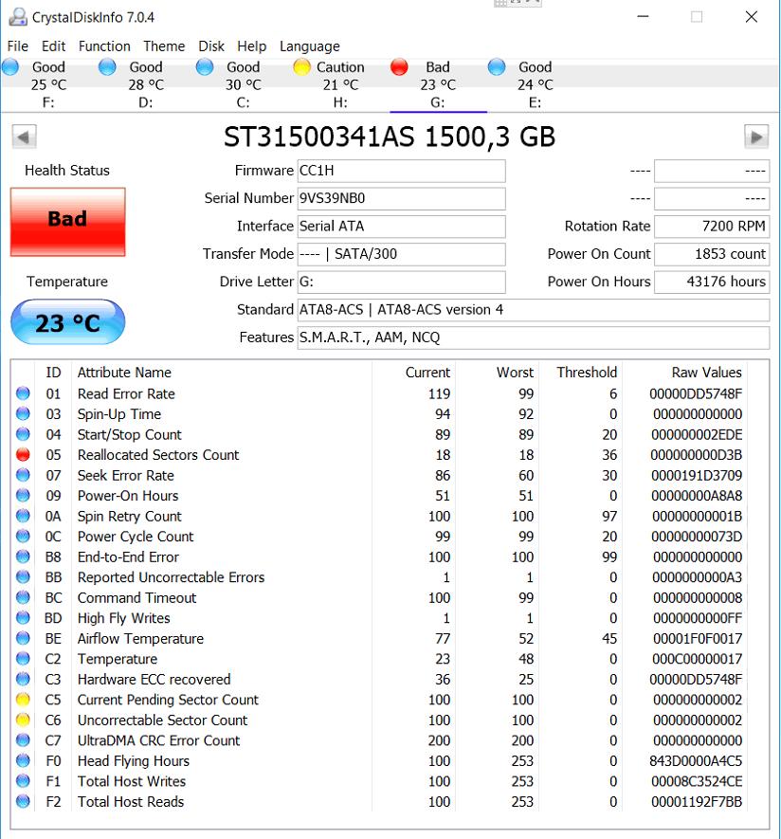Select the C: drive Good status orb
This screenshot has height=839, width=781.
pyautogui.click(x=205, y=67)
